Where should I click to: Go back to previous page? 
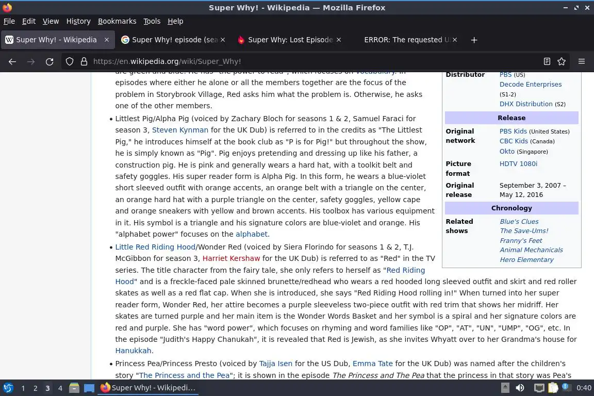click(x=12, y=61)
